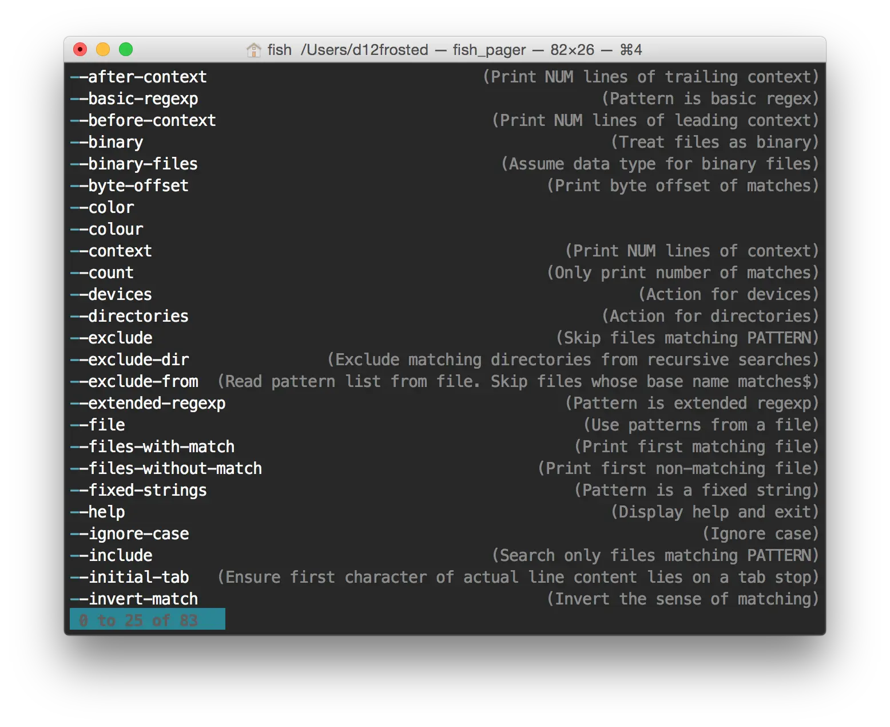Click the green zoom window button
This screenshot has height=727, width=890.
click(x=126, y=50)
